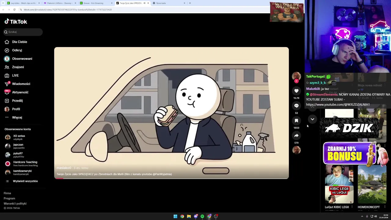Open File Explorer from taskbar
This screenshot has height=220, width=391.
click(x=189, y=216)
